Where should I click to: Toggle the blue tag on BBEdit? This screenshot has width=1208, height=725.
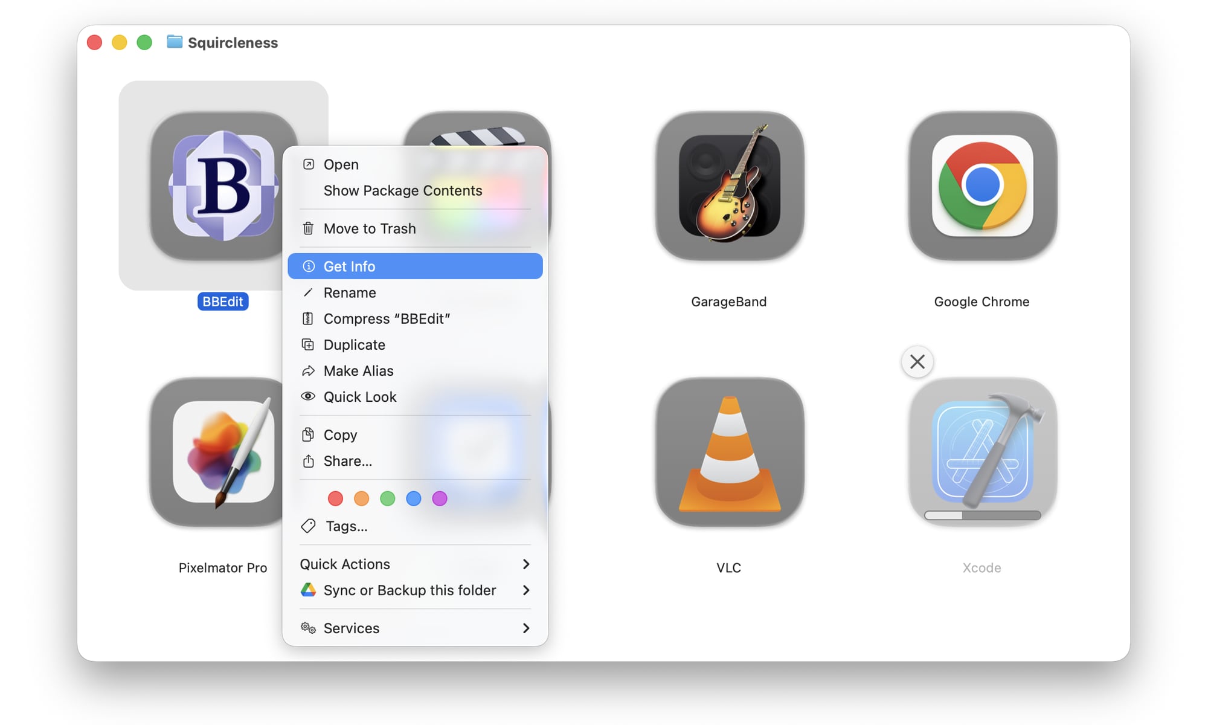click(414, 498)
